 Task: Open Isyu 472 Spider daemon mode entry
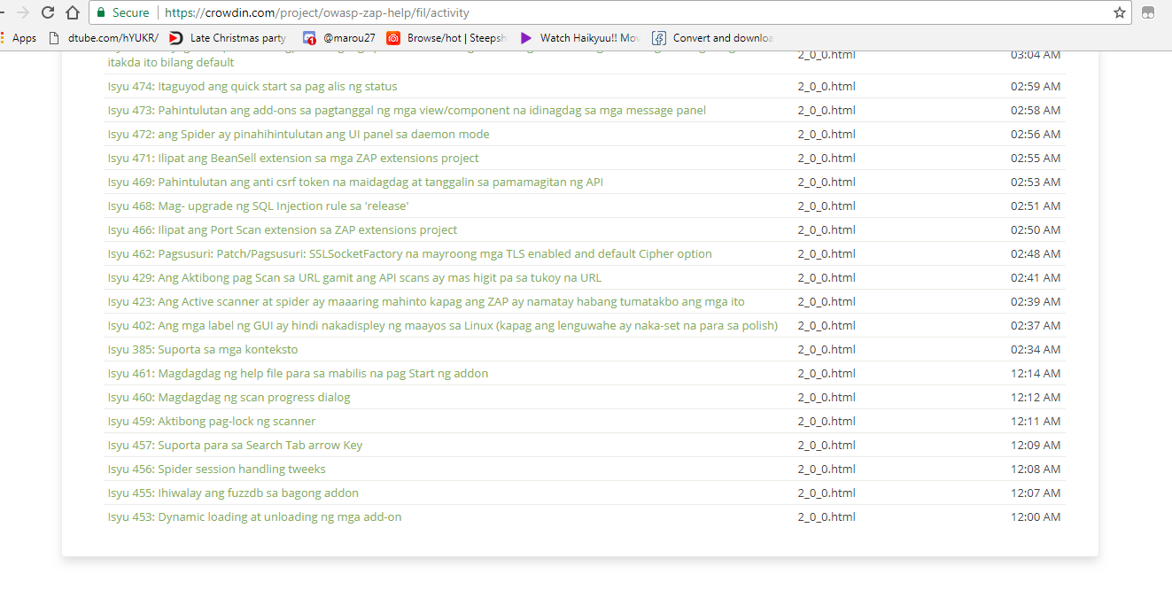click(x=299, y=135)
